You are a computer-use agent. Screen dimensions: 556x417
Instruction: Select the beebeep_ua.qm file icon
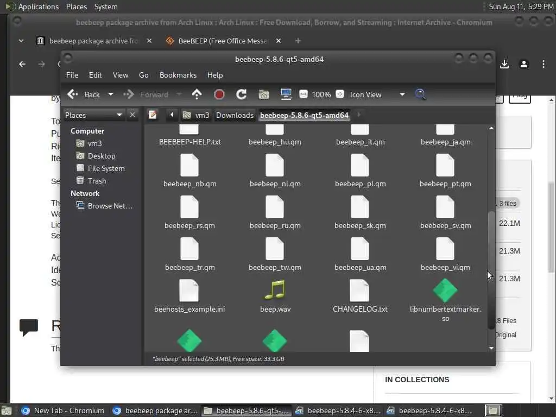pyautogui.click(x=360, y=249)
